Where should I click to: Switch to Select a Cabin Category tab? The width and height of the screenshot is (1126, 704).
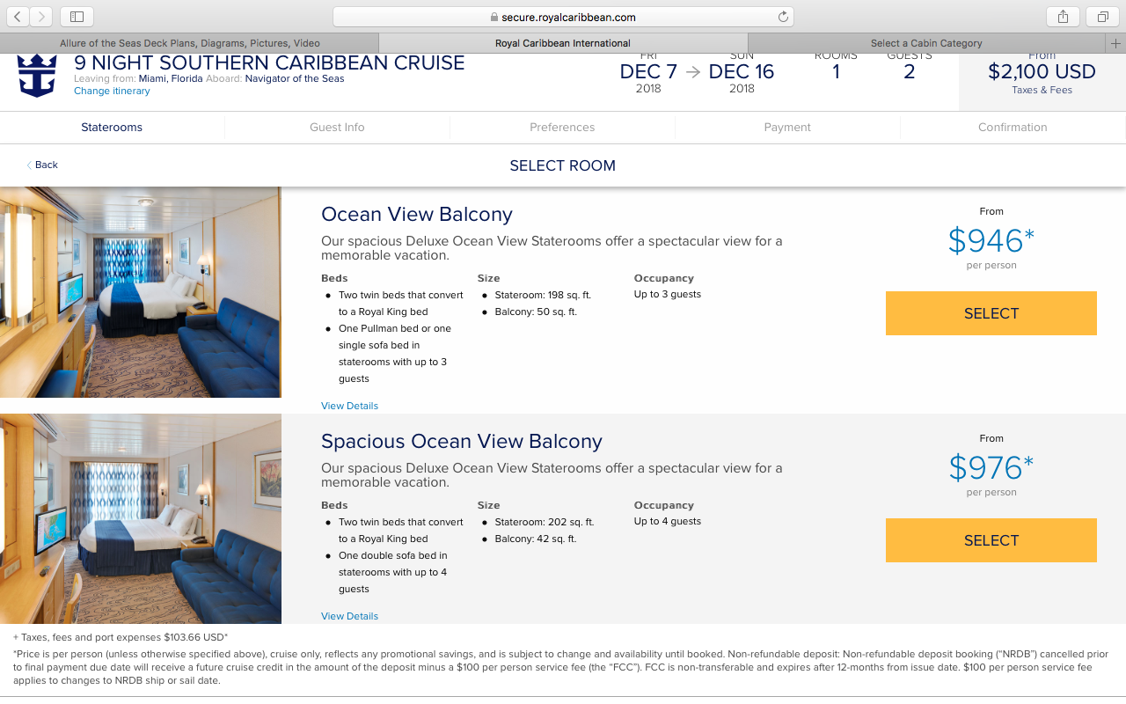[x=925, y=43]
